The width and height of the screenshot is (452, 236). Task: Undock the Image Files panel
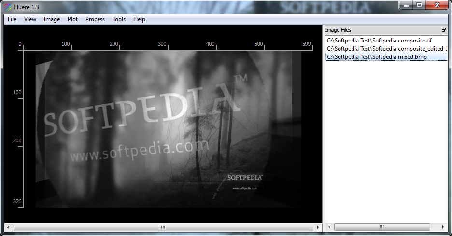coord(444,29)
